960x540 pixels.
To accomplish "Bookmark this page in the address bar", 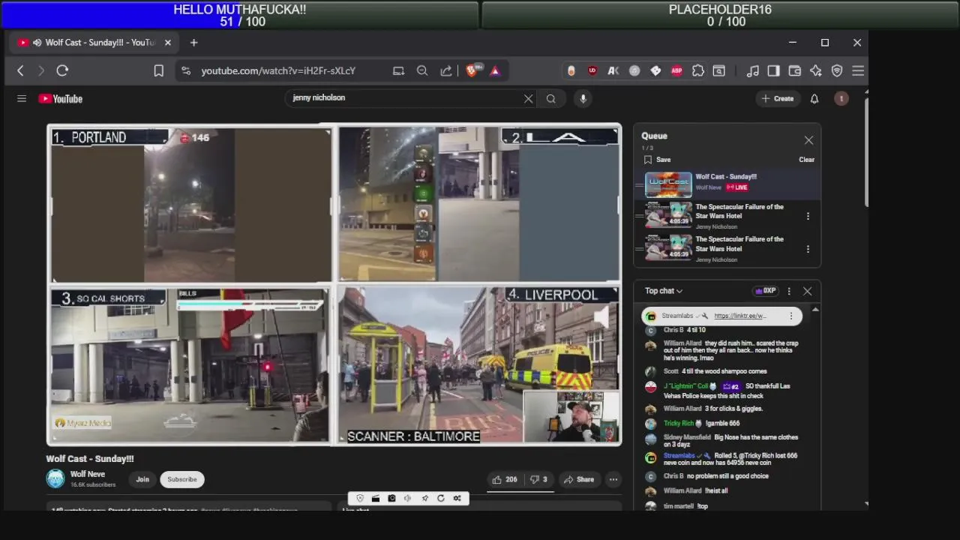I will pos(159,70).
